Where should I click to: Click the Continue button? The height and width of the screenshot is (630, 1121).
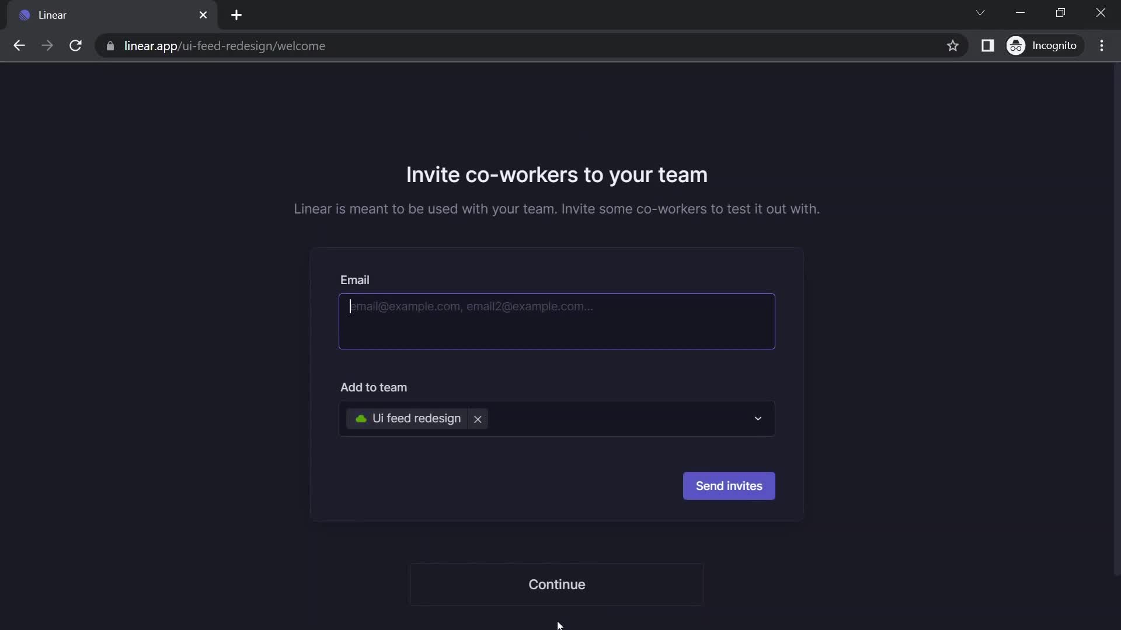click(x=556, y=584)
